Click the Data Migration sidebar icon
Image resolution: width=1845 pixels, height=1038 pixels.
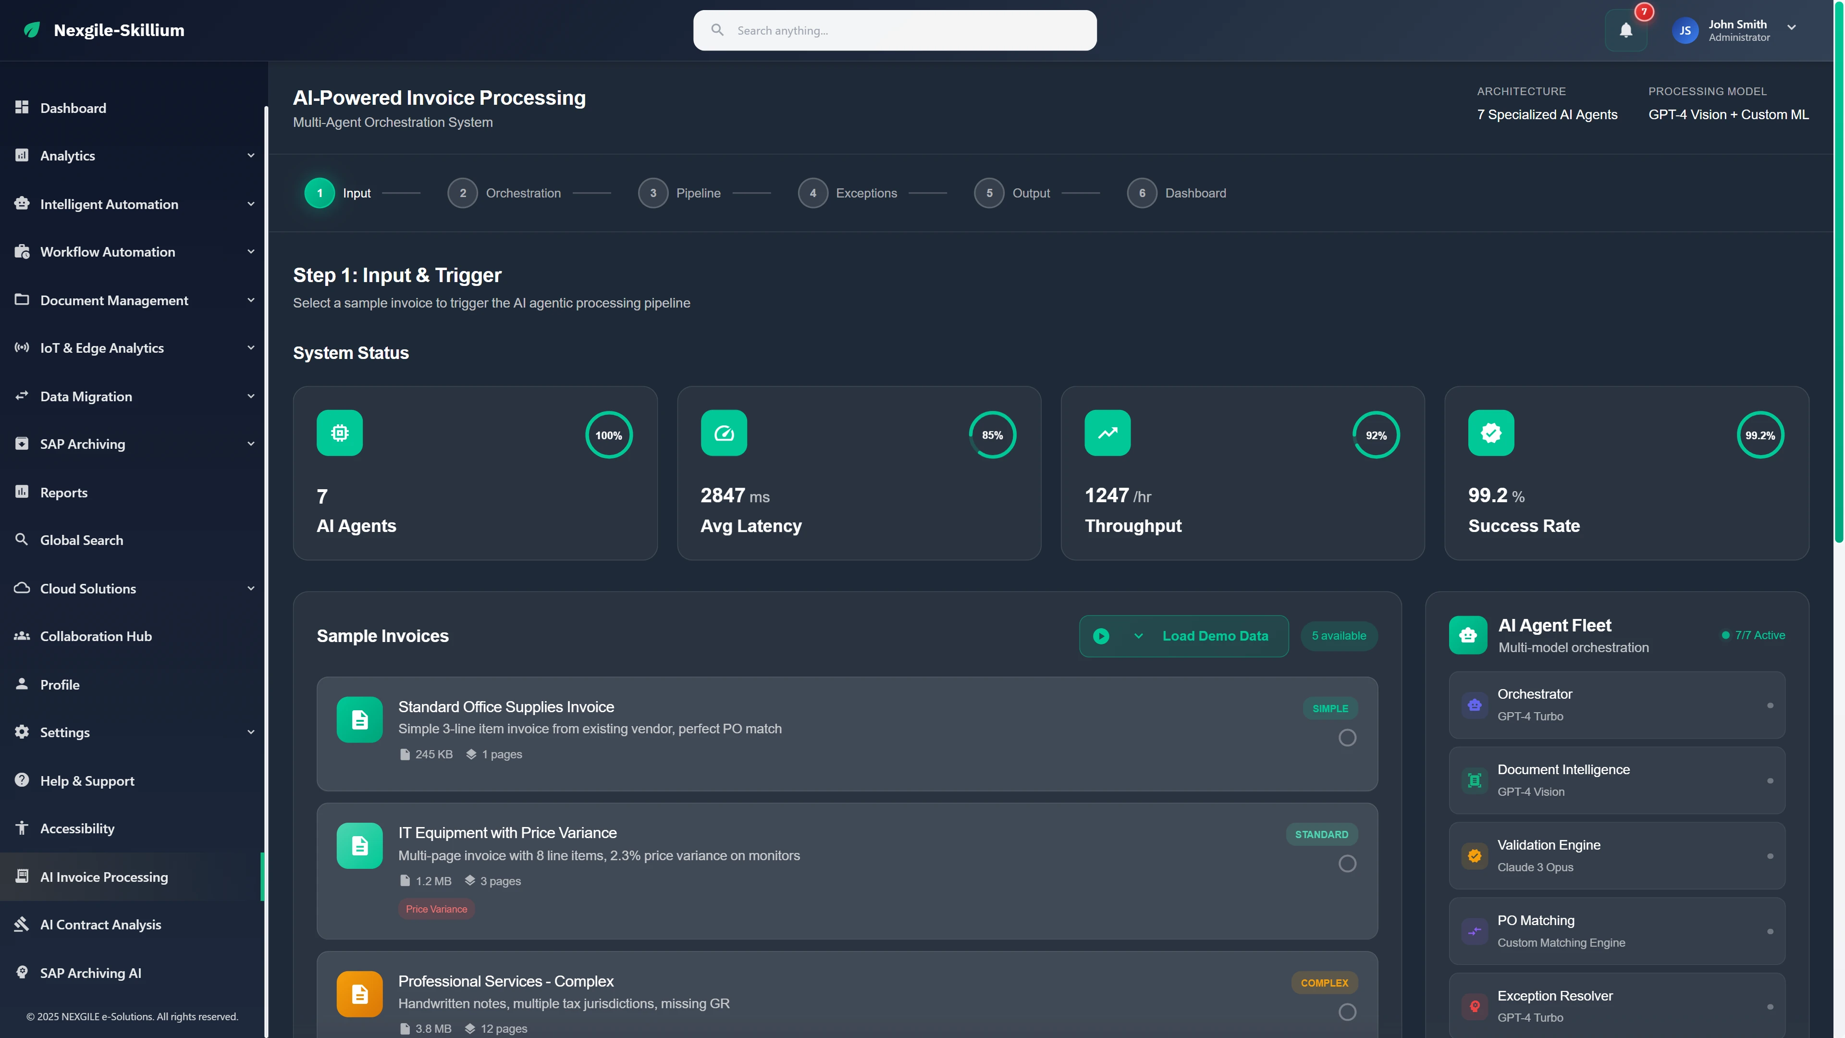(22, 396)
